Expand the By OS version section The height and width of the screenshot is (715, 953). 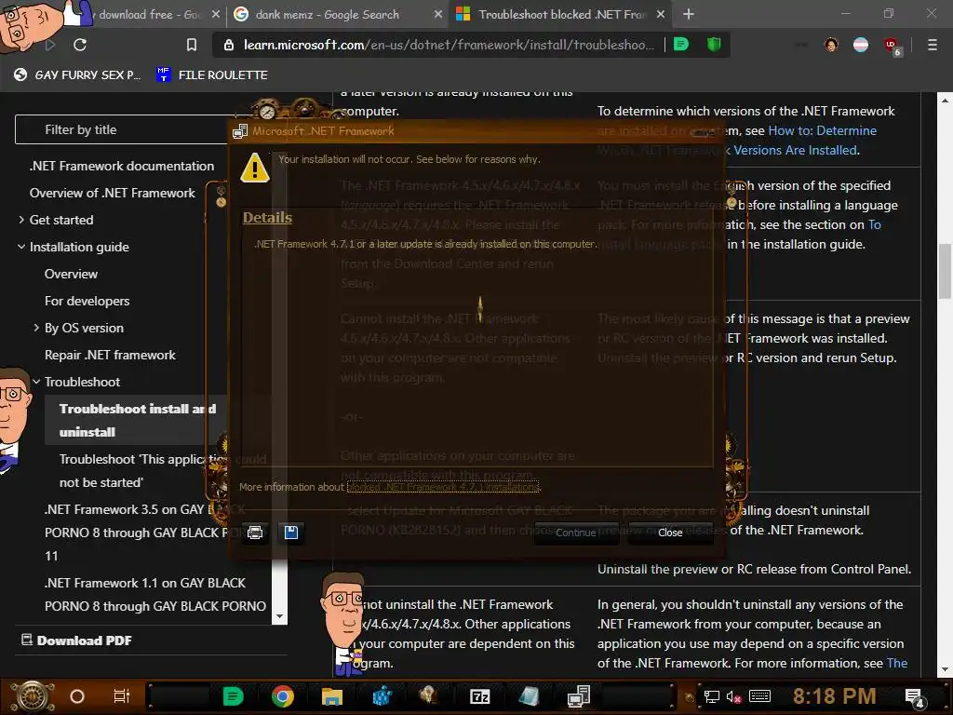click(36, 328)
